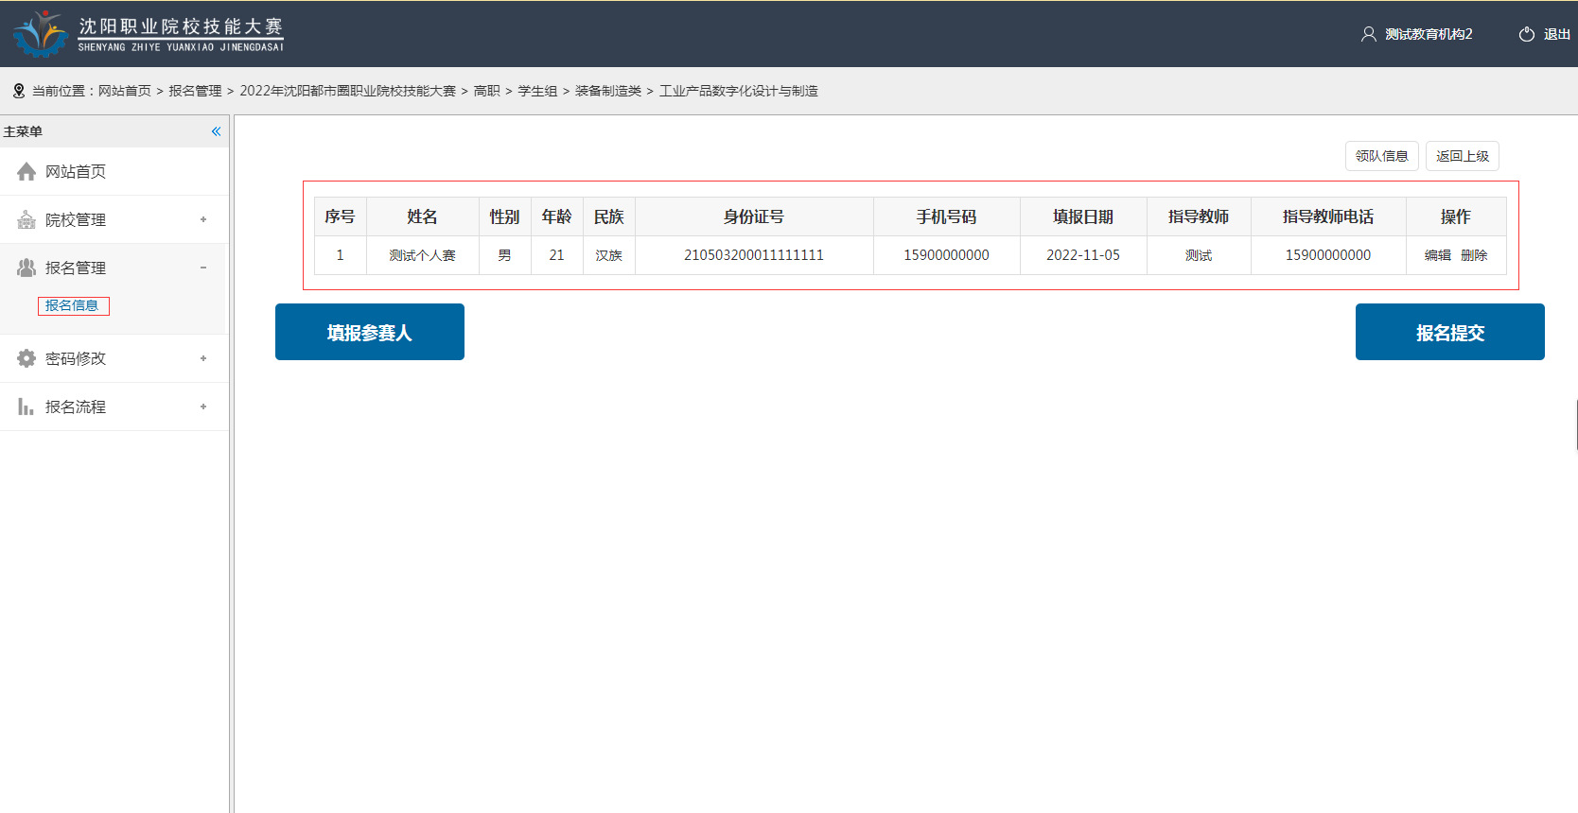The image size is (1578, 813).
Task: Click 2022年沈阳都市圈职业院校技能大赛 breadcrumb
Action: click(x=347, y=91)
